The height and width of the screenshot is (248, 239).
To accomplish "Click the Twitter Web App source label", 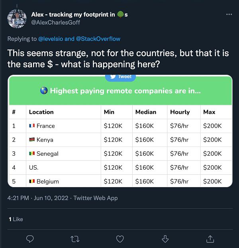I will [96, 198].
